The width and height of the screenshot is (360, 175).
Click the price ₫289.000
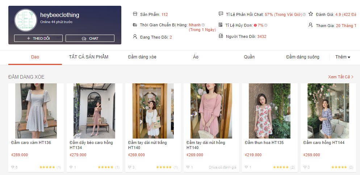[x=20, y=155]
